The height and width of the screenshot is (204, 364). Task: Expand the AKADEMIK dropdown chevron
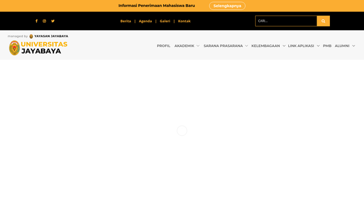(x=198, y=46)
